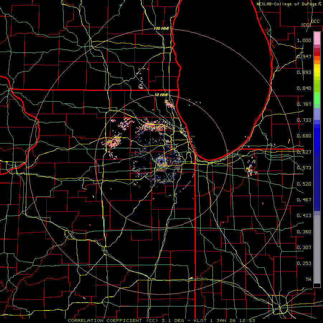Click the TH label on color scale
The width and height of the screenshot is (323, 323).
click(308, 280)
